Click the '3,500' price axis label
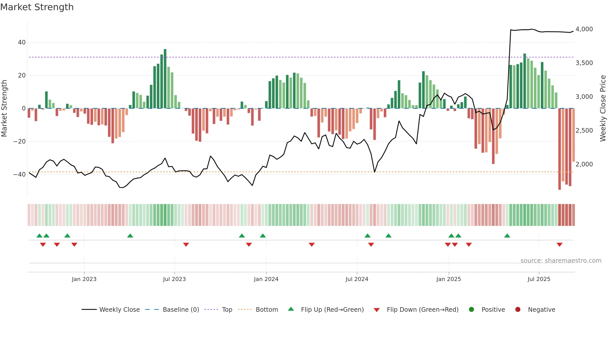610x343 pixels. coord(584,63)
